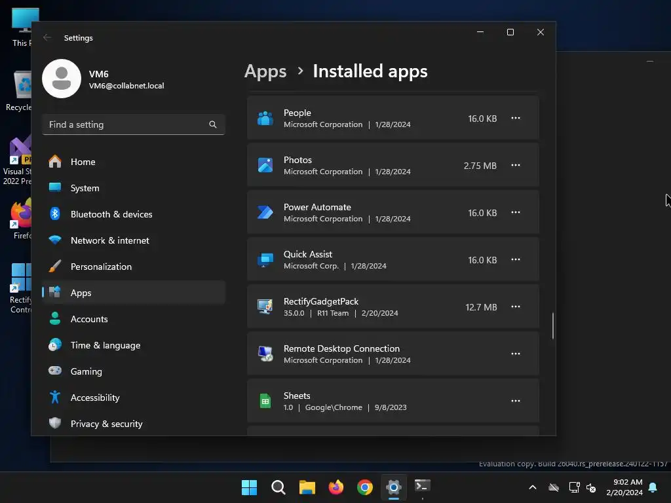Open Terminal from the taskbar

click(423, 486)
